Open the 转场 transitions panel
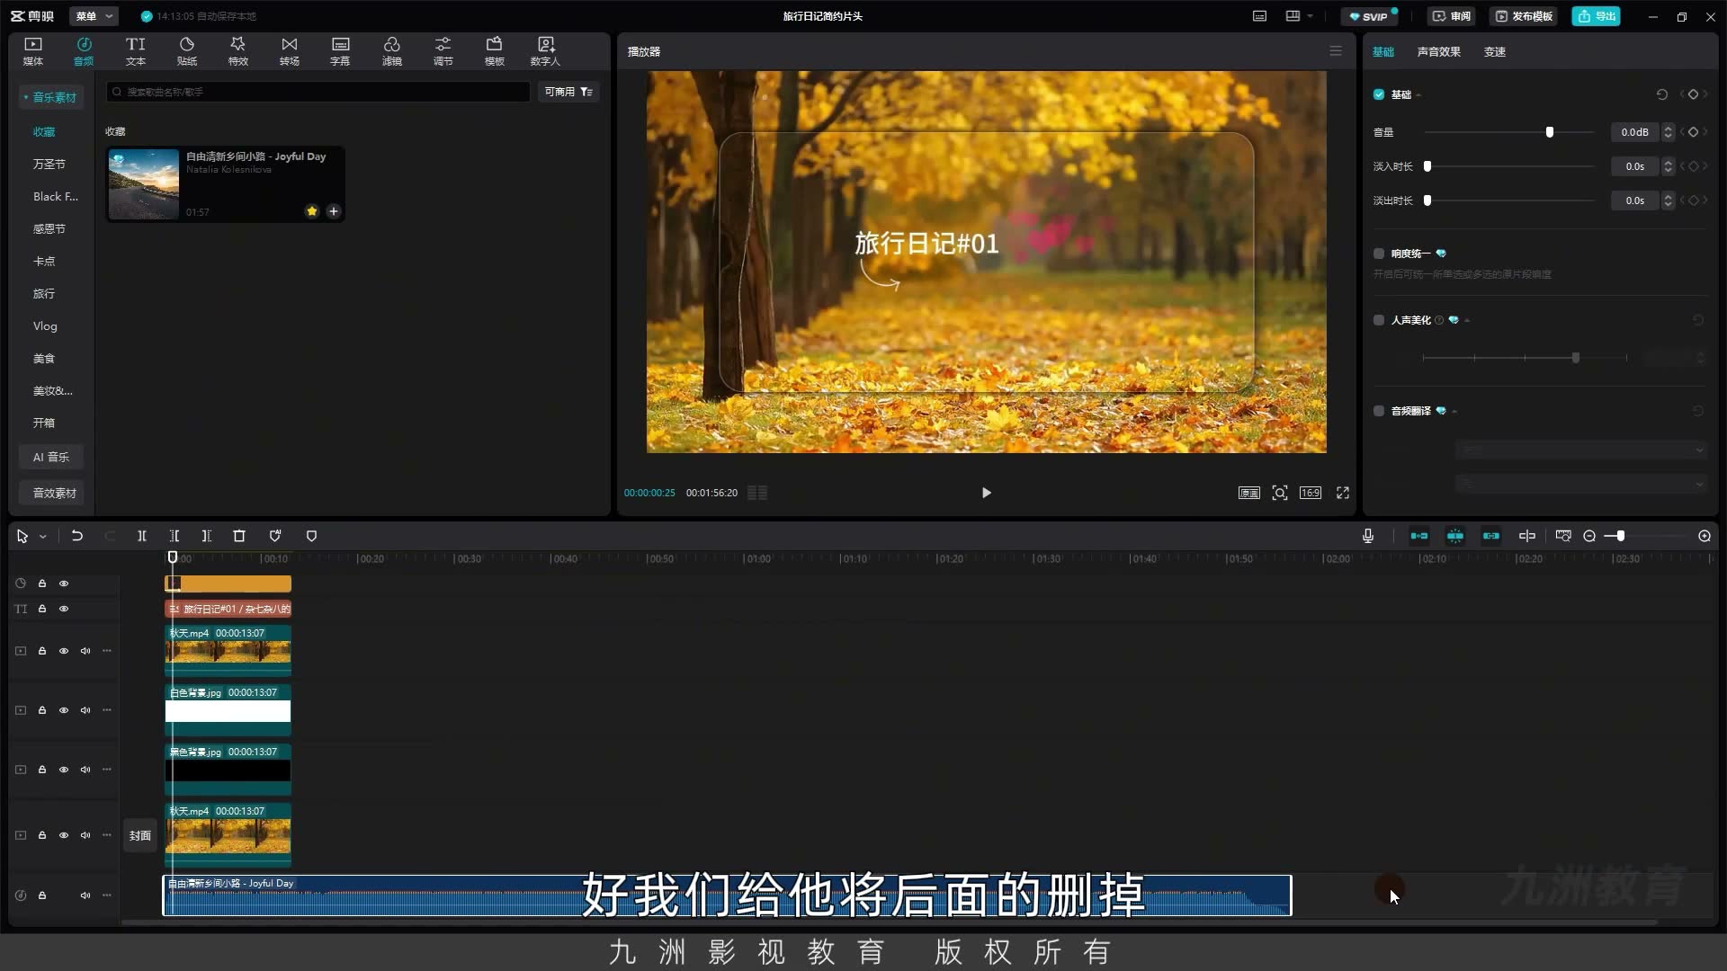The image size is (1727, 971). [289, 51]
